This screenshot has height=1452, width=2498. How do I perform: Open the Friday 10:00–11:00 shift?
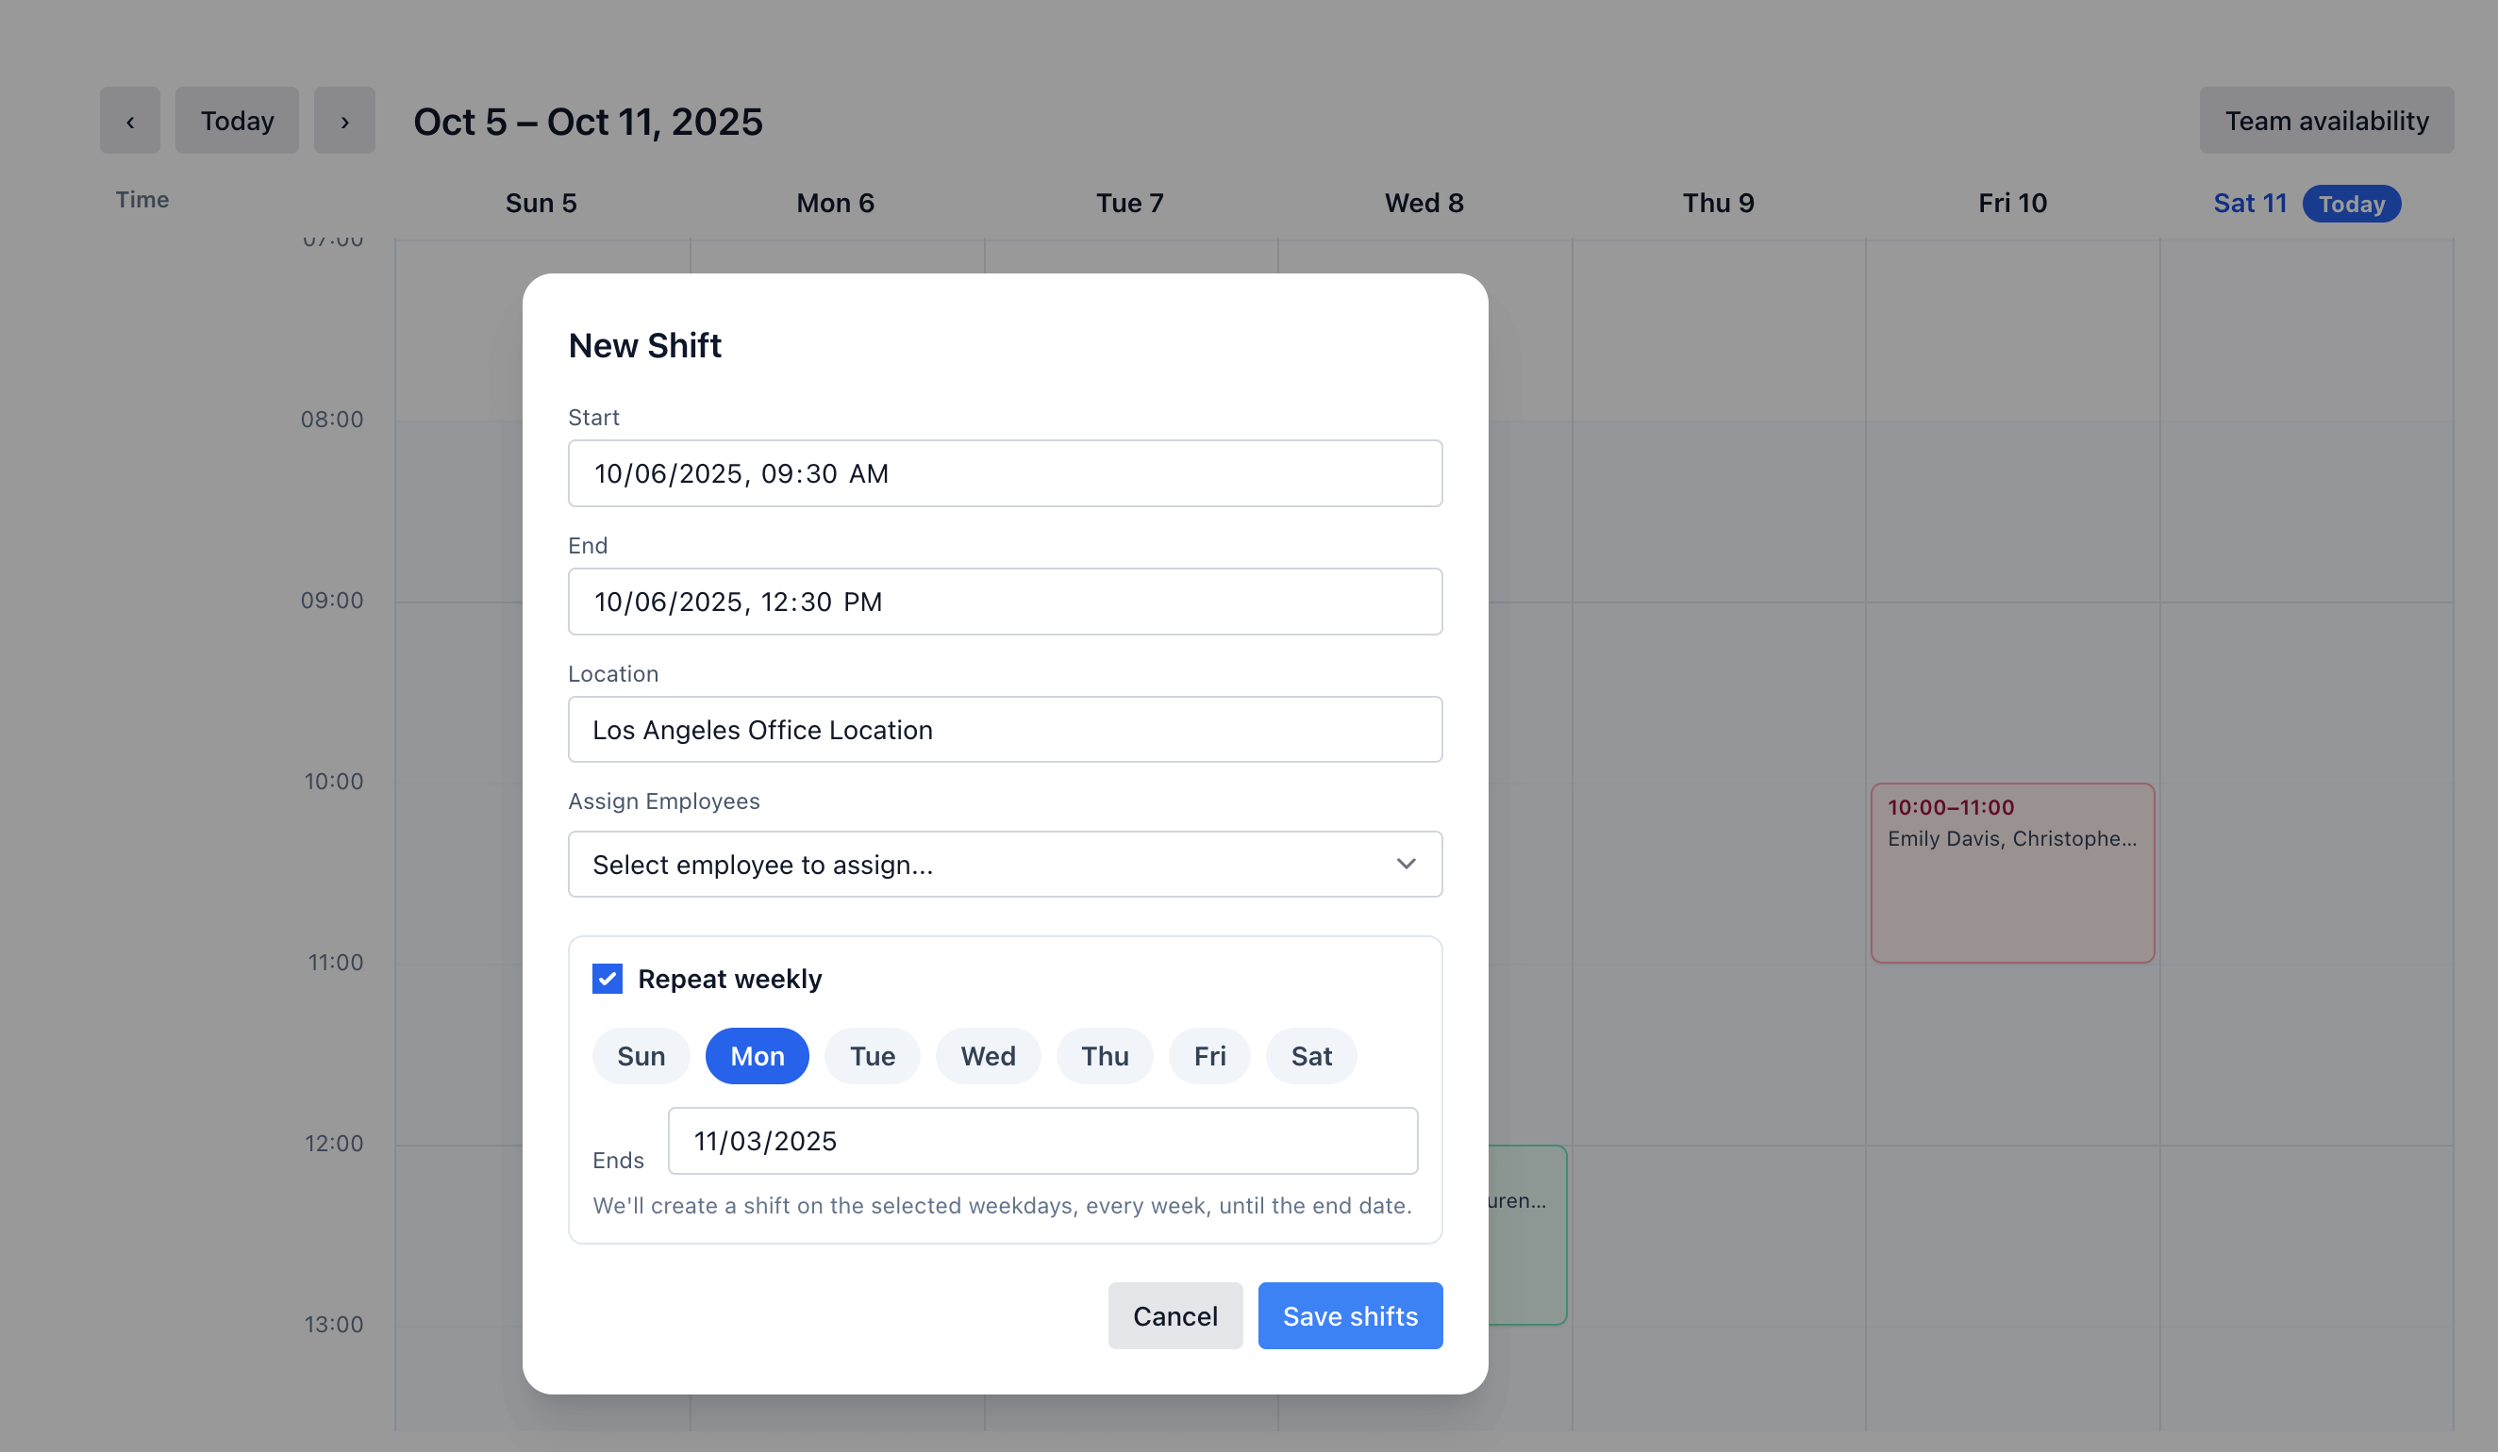(2011, 872)
